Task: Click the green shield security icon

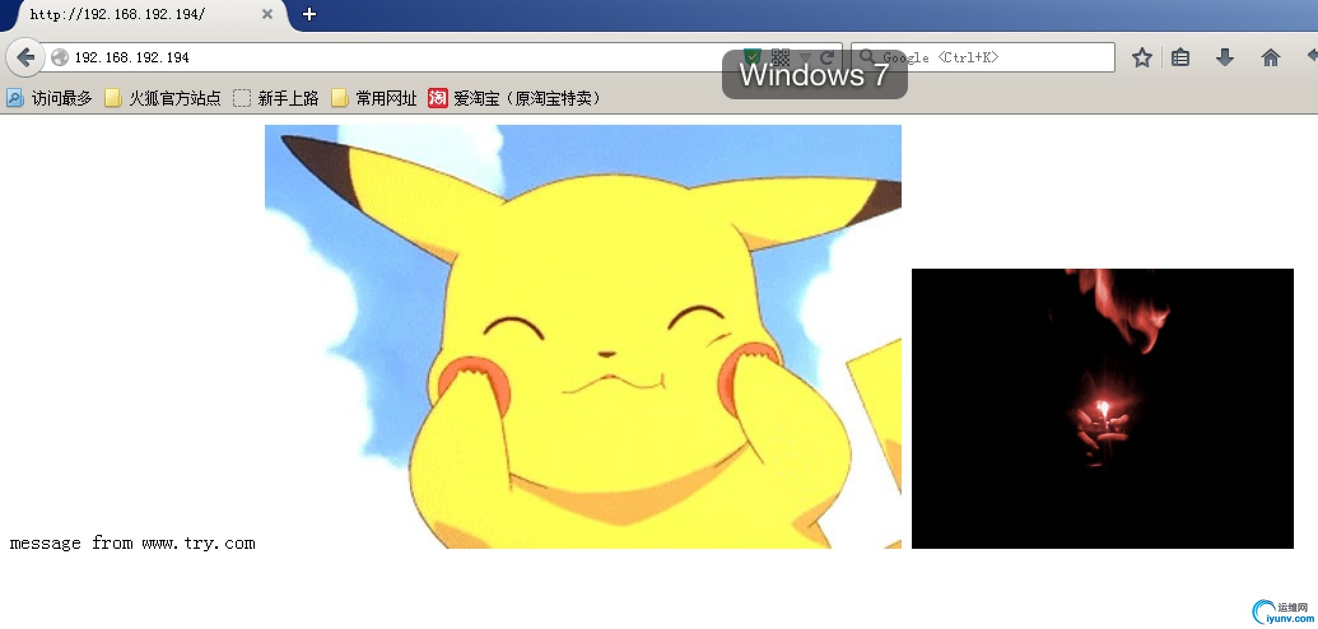Action: (x=753, y=56)
